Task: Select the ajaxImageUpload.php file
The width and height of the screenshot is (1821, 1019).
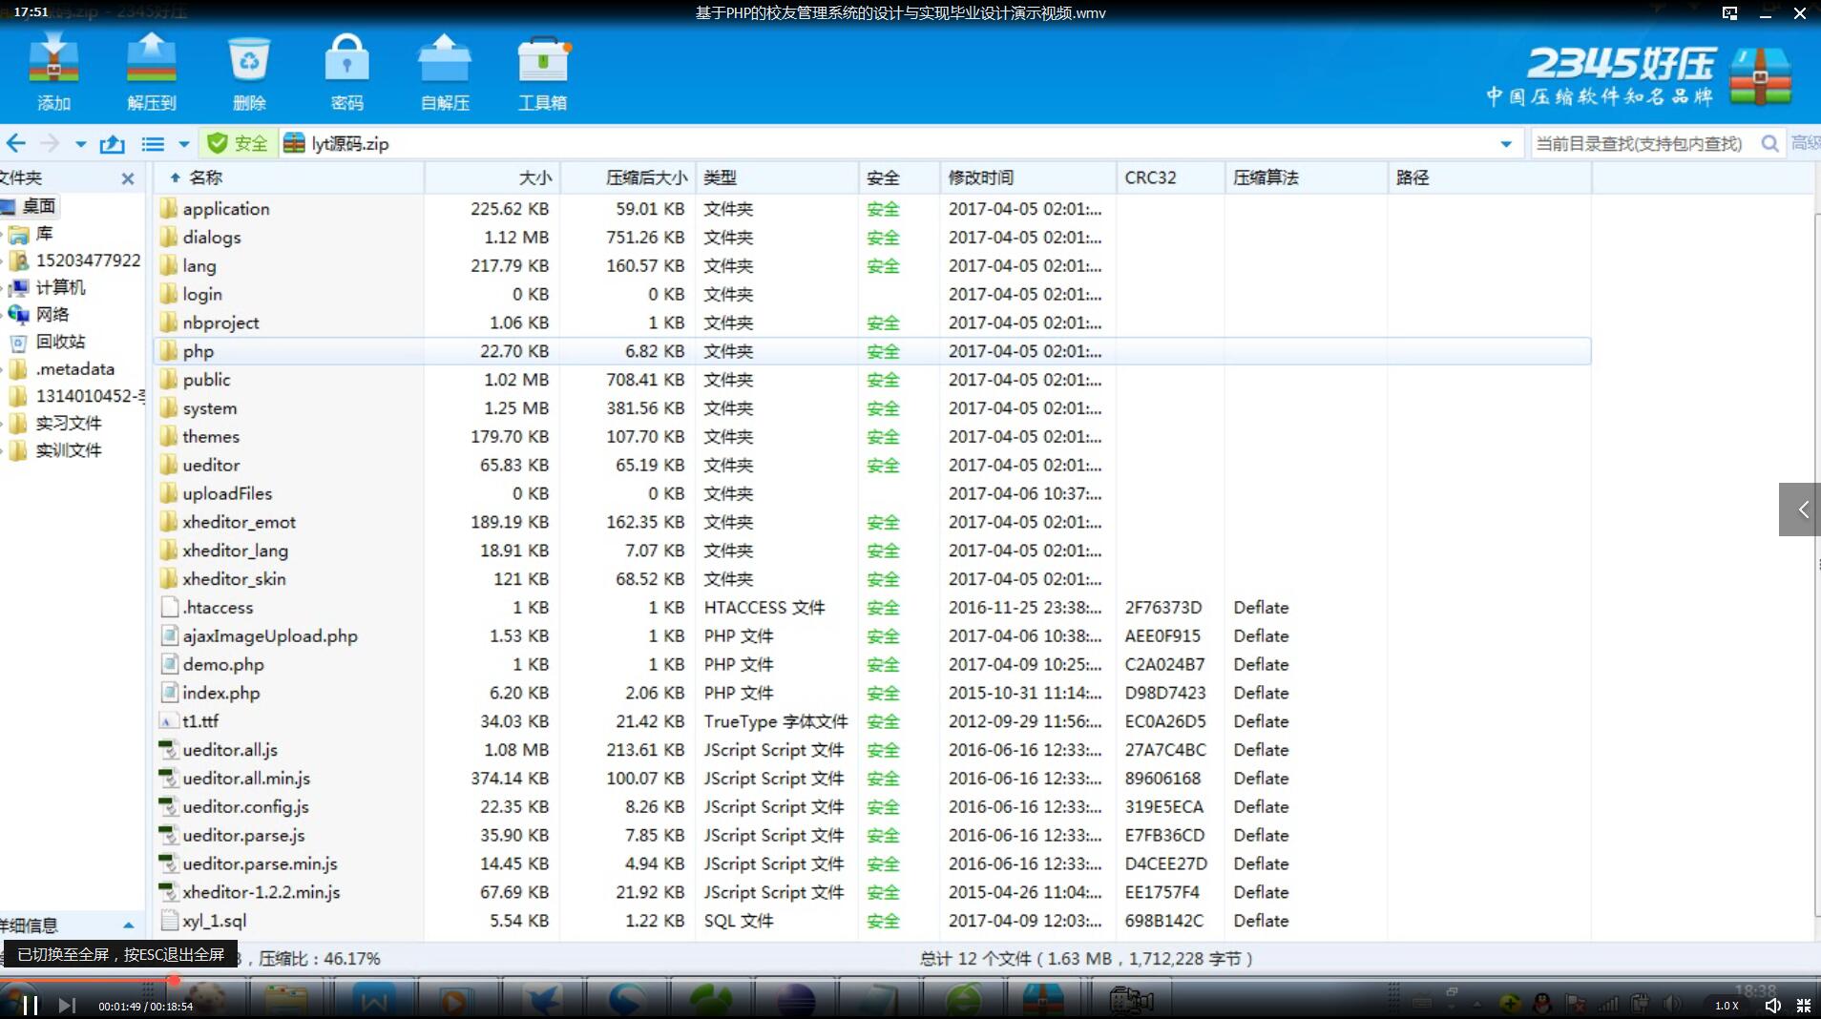Action: pos(872,636)
